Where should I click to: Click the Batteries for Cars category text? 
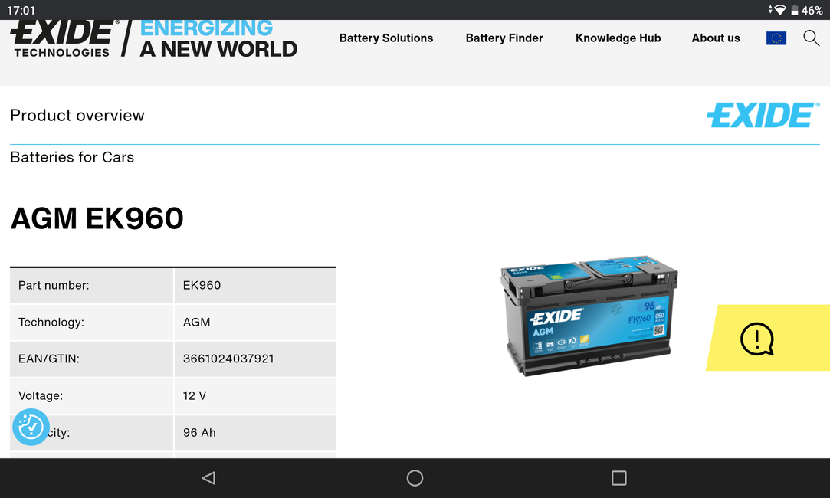(72, 157)
